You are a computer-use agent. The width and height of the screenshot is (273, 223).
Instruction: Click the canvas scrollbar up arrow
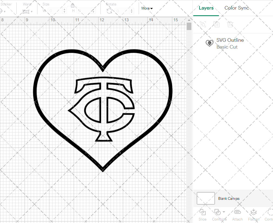point(189,20)
